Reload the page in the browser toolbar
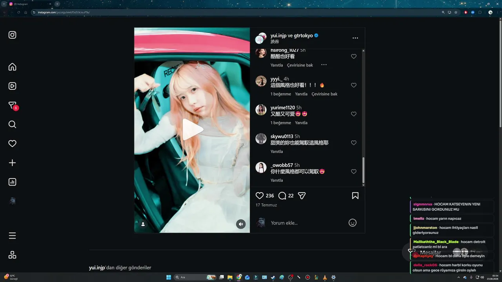This screenshot has width=502, height=282. click(x=18, y=12)
